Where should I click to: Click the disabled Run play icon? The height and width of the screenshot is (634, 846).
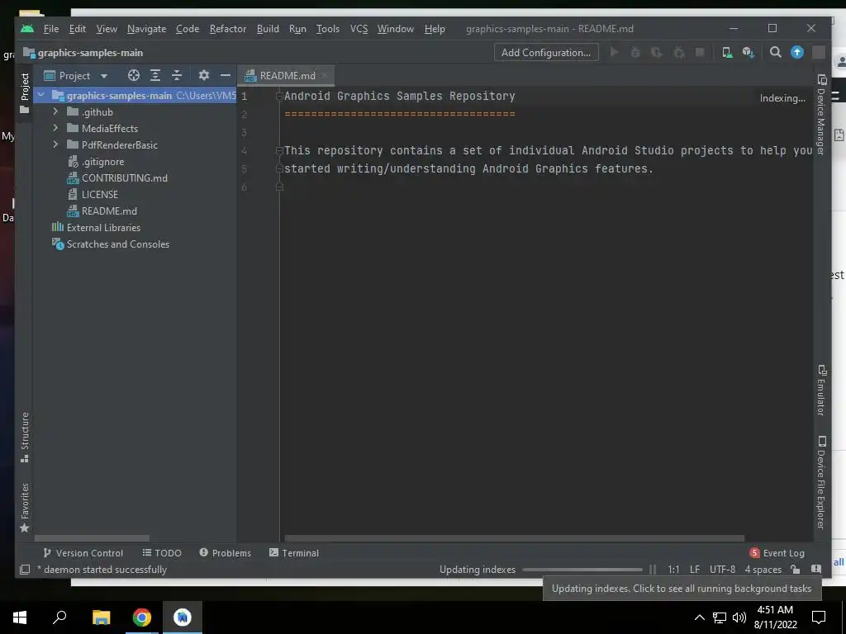tap(614, 52)
